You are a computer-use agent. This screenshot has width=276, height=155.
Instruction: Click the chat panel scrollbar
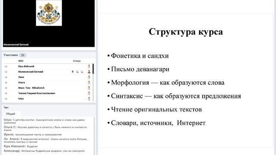(x=94, y=136)
